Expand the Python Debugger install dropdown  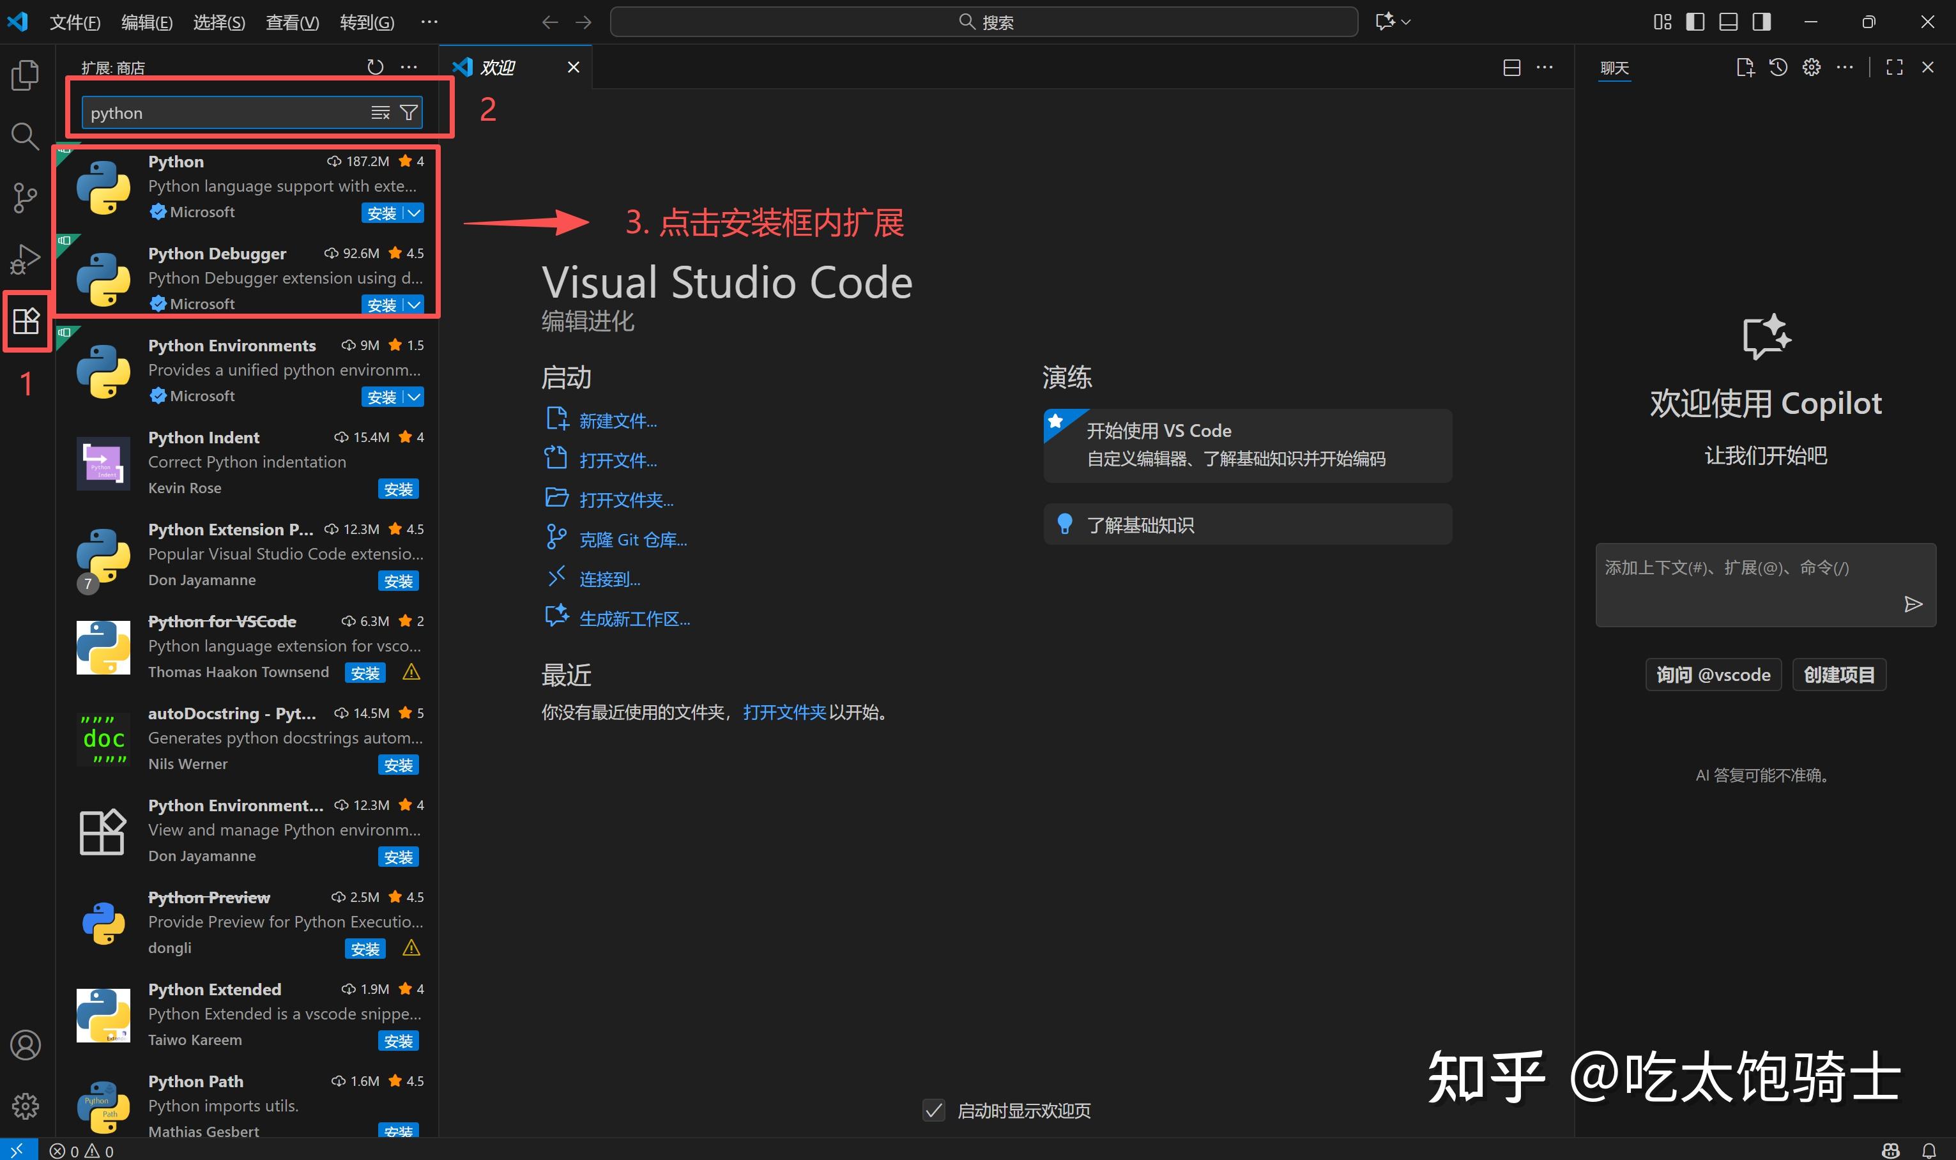click(x=413, y=304)
